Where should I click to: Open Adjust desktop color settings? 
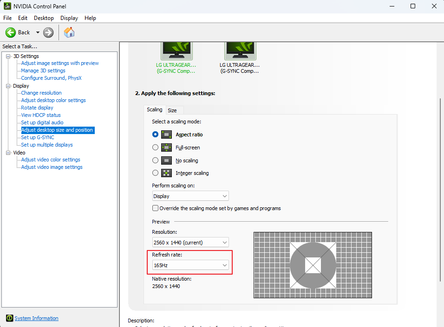[53, 100]
